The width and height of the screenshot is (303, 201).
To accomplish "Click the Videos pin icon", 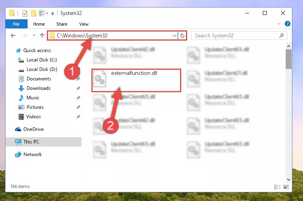I will tap(78, 117).
